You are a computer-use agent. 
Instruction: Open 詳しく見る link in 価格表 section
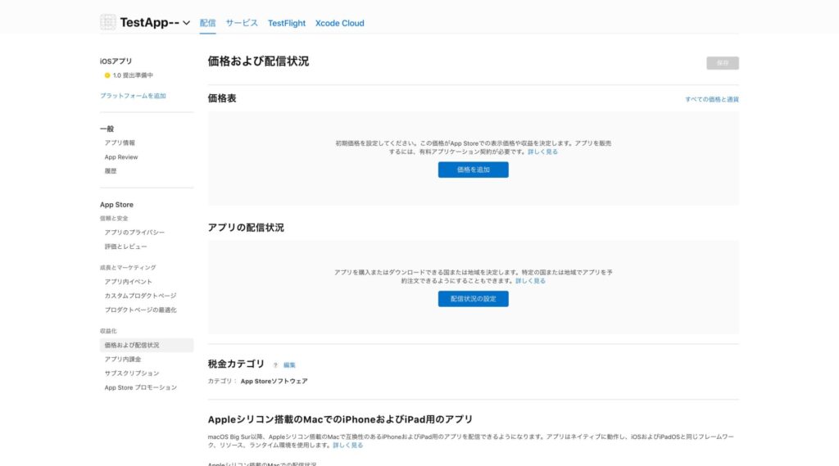click(542, 152)
